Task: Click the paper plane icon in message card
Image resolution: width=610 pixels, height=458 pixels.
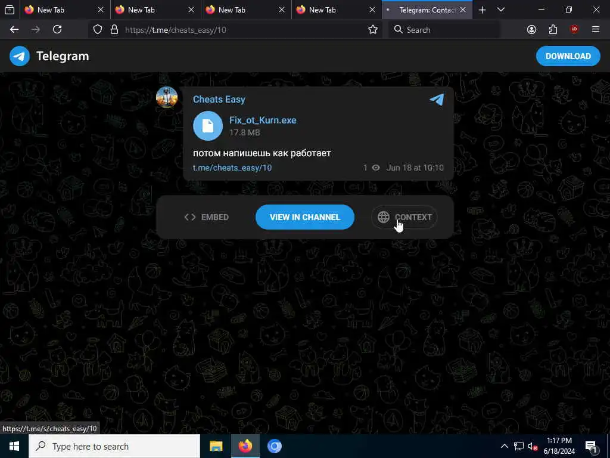Action: [437, 100]
